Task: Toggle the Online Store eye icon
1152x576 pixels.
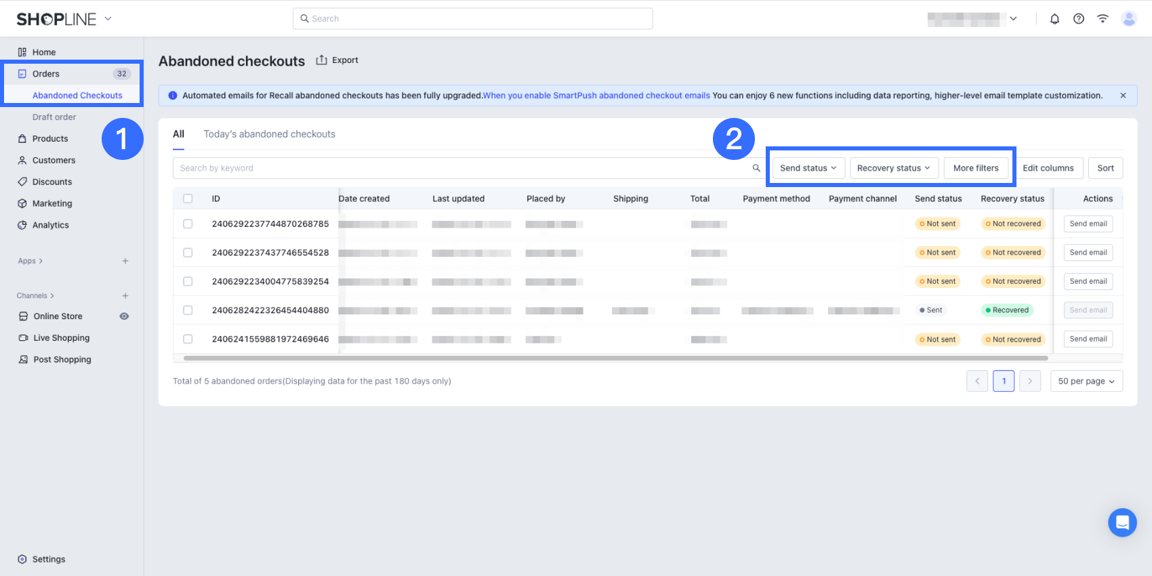Action: point(124,316)
